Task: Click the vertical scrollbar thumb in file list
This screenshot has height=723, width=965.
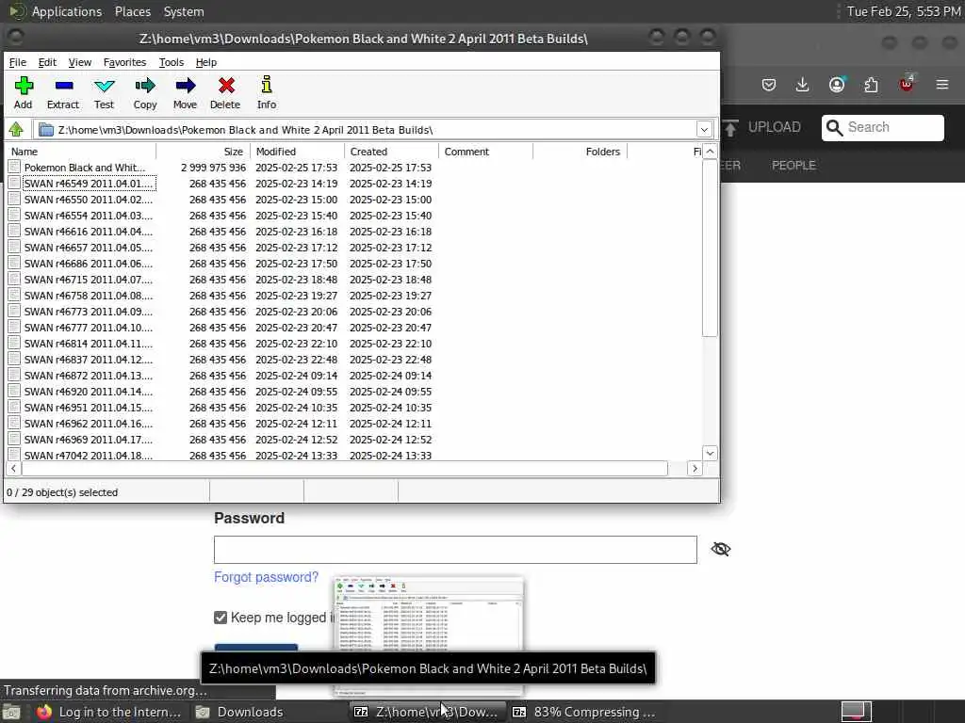Action: tap(710, 248)
